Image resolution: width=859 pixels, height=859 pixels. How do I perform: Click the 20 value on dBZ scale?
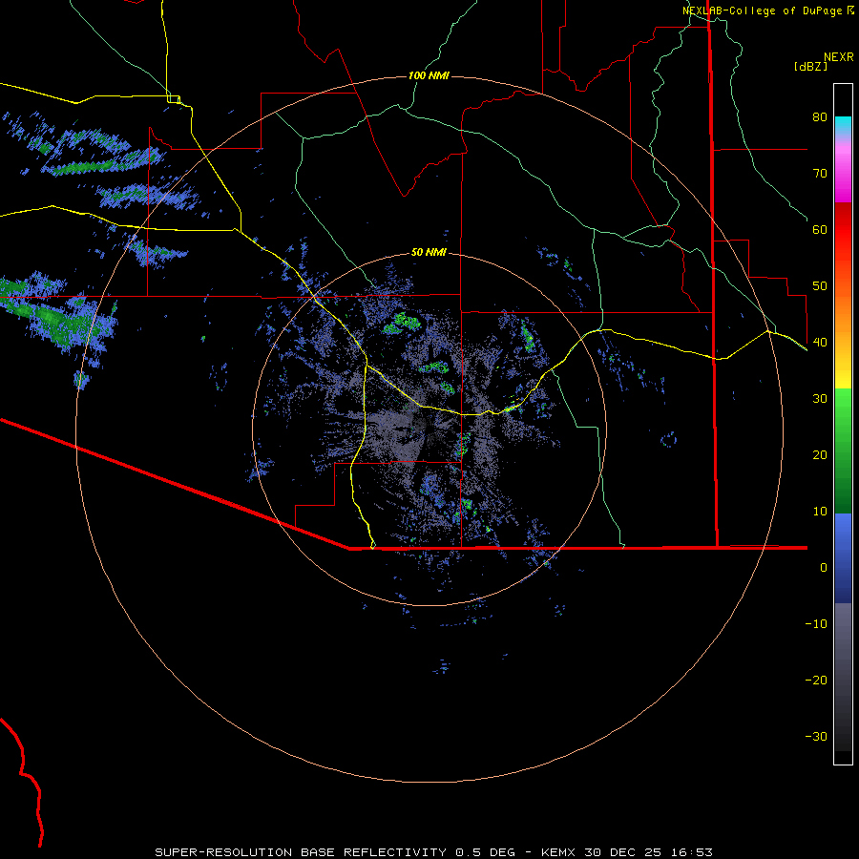click(820, 455)
